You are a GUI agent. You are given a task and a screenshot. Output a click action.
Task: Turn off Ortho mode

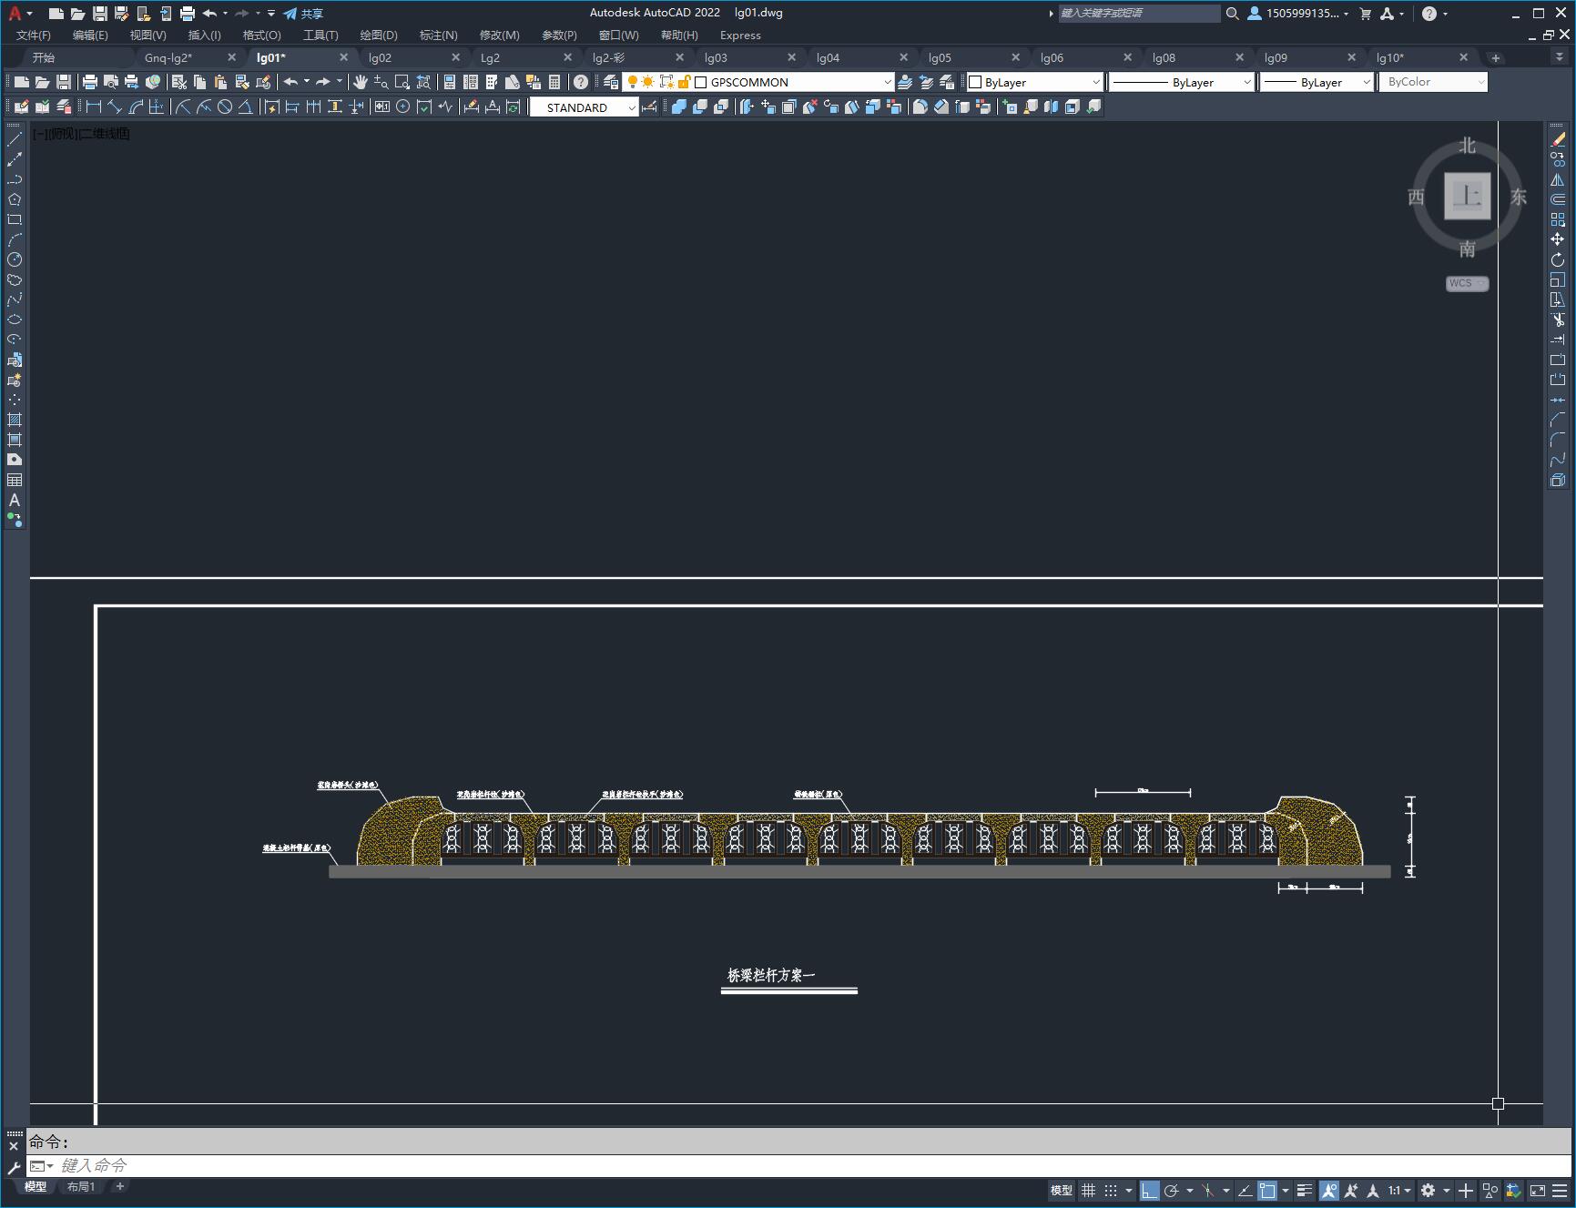point(1149,1191)
